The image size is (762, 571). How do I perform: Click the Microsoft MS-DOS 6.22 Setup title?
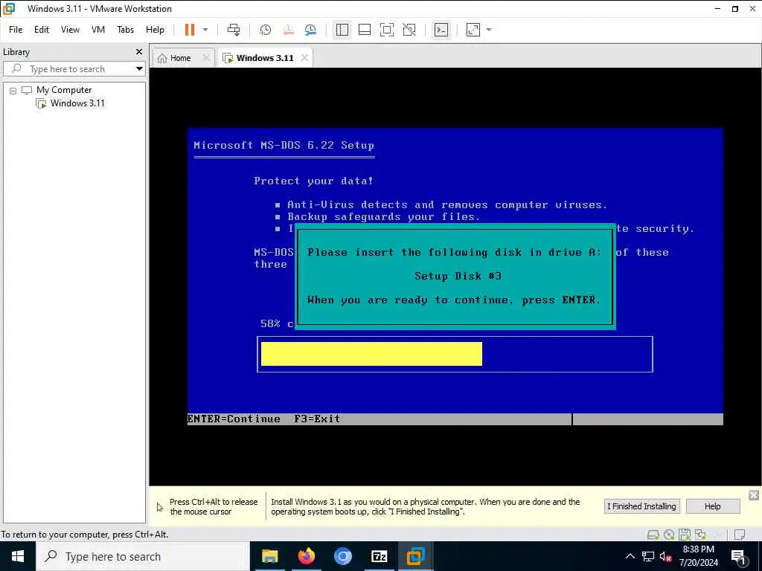click(284, 145)
